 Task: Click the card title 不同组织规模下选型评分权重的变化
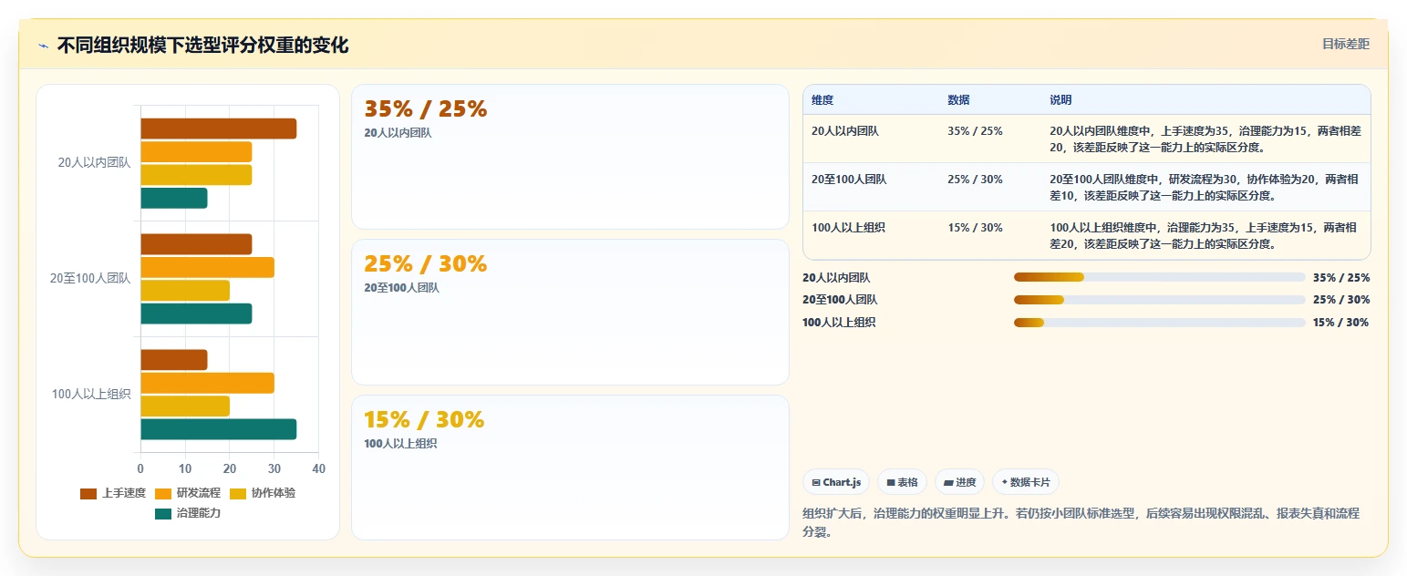pos(202,46)
